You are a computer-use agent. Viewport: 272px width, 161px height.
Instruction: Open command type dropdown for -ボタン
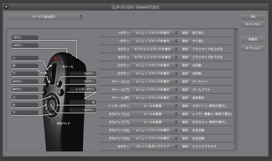point(154,41)
